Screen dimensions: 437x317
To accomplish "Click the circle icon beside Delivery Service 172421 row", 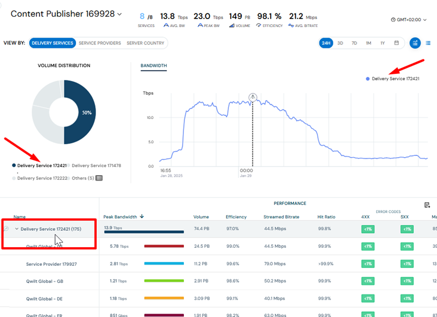I will tap(6, 229).
